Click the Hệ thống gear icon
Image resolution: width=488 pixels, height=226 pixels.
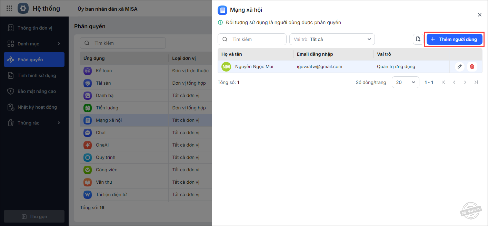point(23,8)
